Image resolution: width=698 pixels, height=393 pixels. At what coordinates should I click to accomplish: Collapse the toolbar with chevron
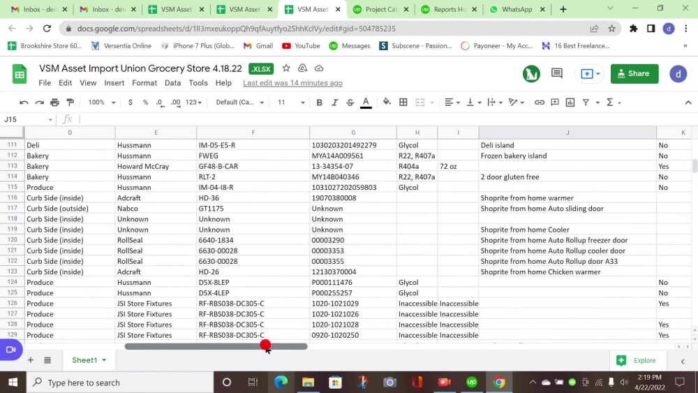coord(688,103)
